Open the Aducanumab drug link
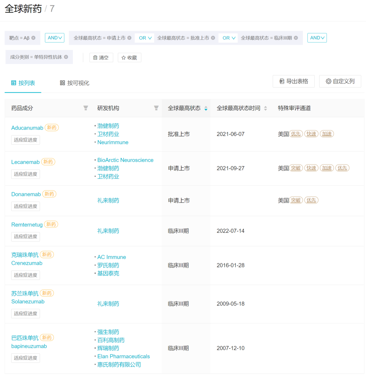Viewport: 366px width, 377px height. point(27,128)
